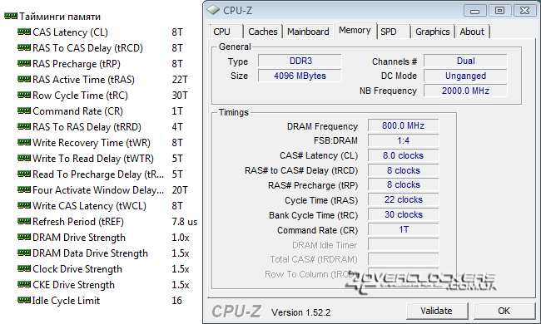The image size is (541, 324).
Task: Click the icon beside DRAM Drive Strength row
Action: click(24, 237)
